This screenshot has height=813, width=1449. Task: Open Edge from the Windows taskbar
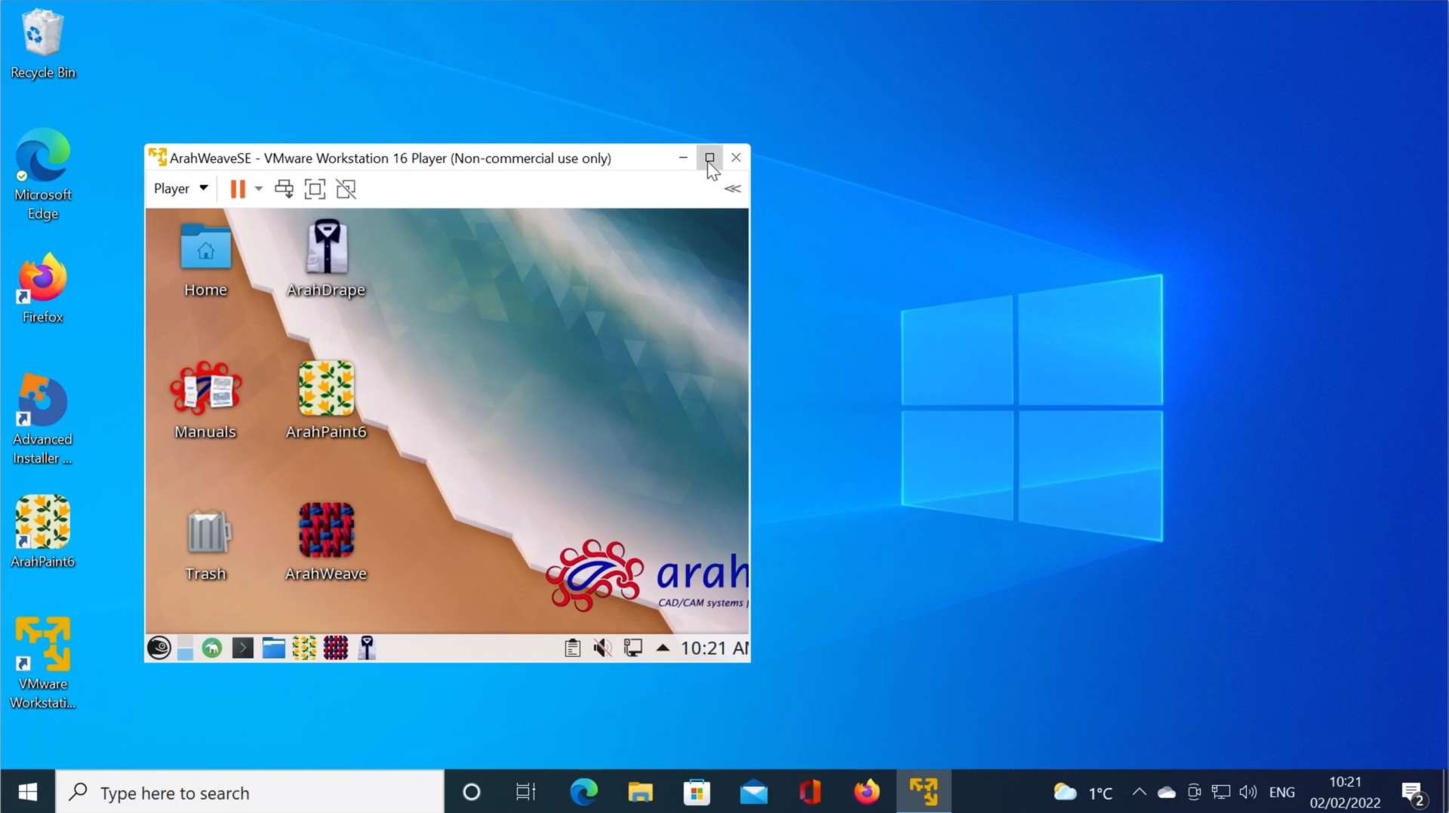click(583, 792)
